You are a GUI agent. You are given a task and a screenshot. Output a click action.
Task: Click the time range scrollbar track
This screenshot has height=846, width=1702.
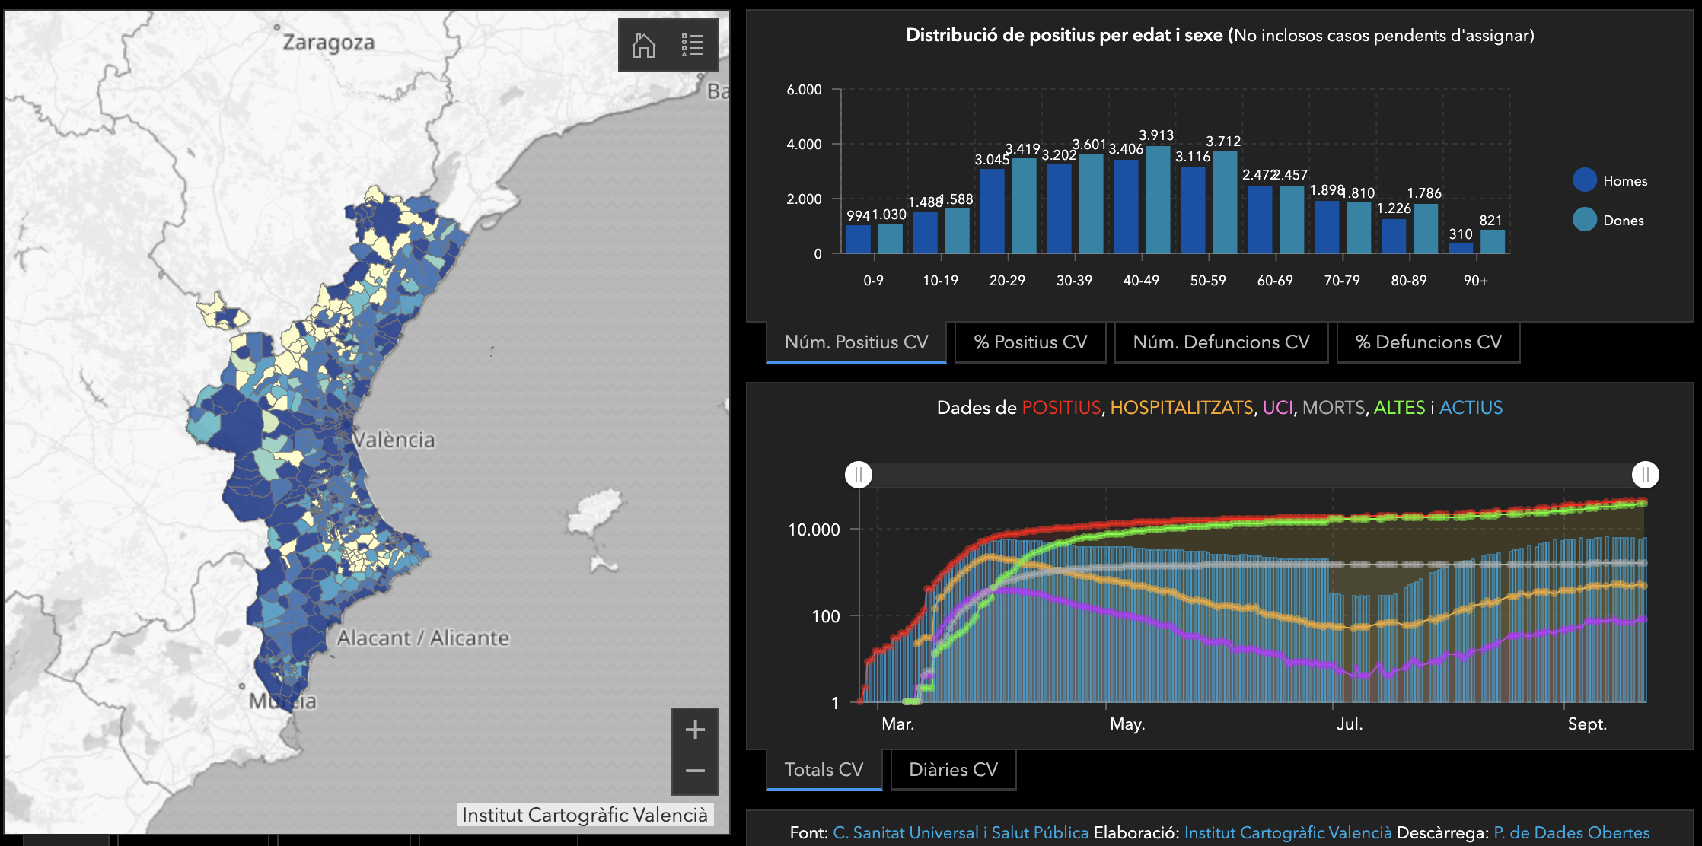pyautogui.click(x=1252, y=475)
